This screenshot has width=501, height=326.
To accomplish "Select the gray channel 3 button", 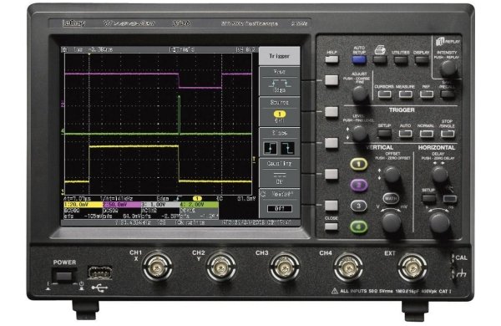I will [x=359, y=206].
